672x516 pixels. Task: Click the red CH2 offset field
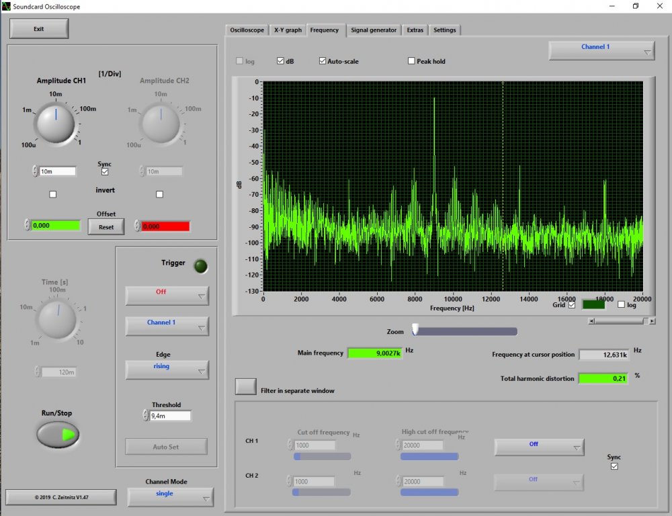click(x=165, y=226)
